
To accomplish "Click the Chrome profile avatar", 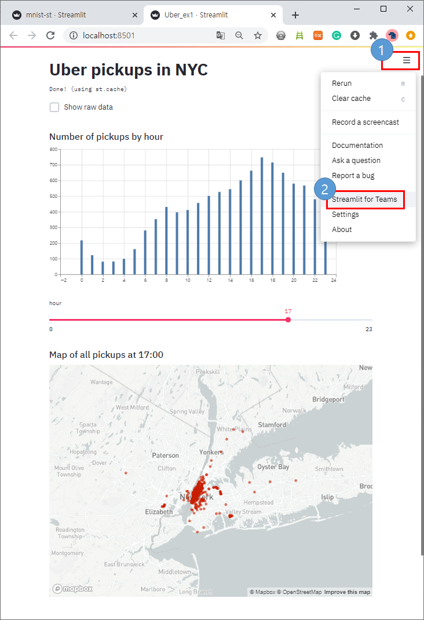I will (392, 35).
